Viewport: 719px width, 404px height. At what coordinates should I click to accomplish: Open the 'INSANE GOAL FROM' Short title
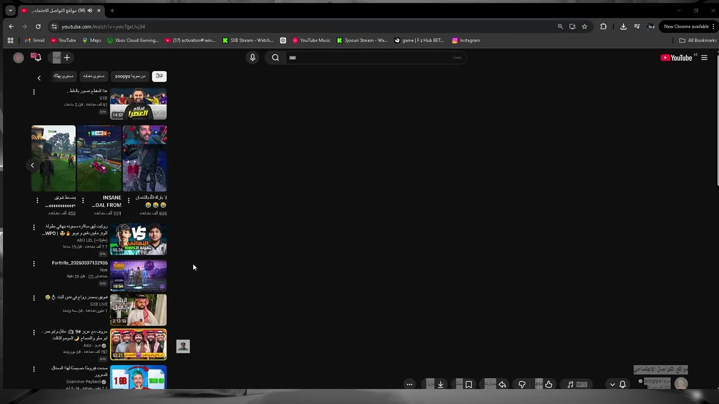point(107,201)
